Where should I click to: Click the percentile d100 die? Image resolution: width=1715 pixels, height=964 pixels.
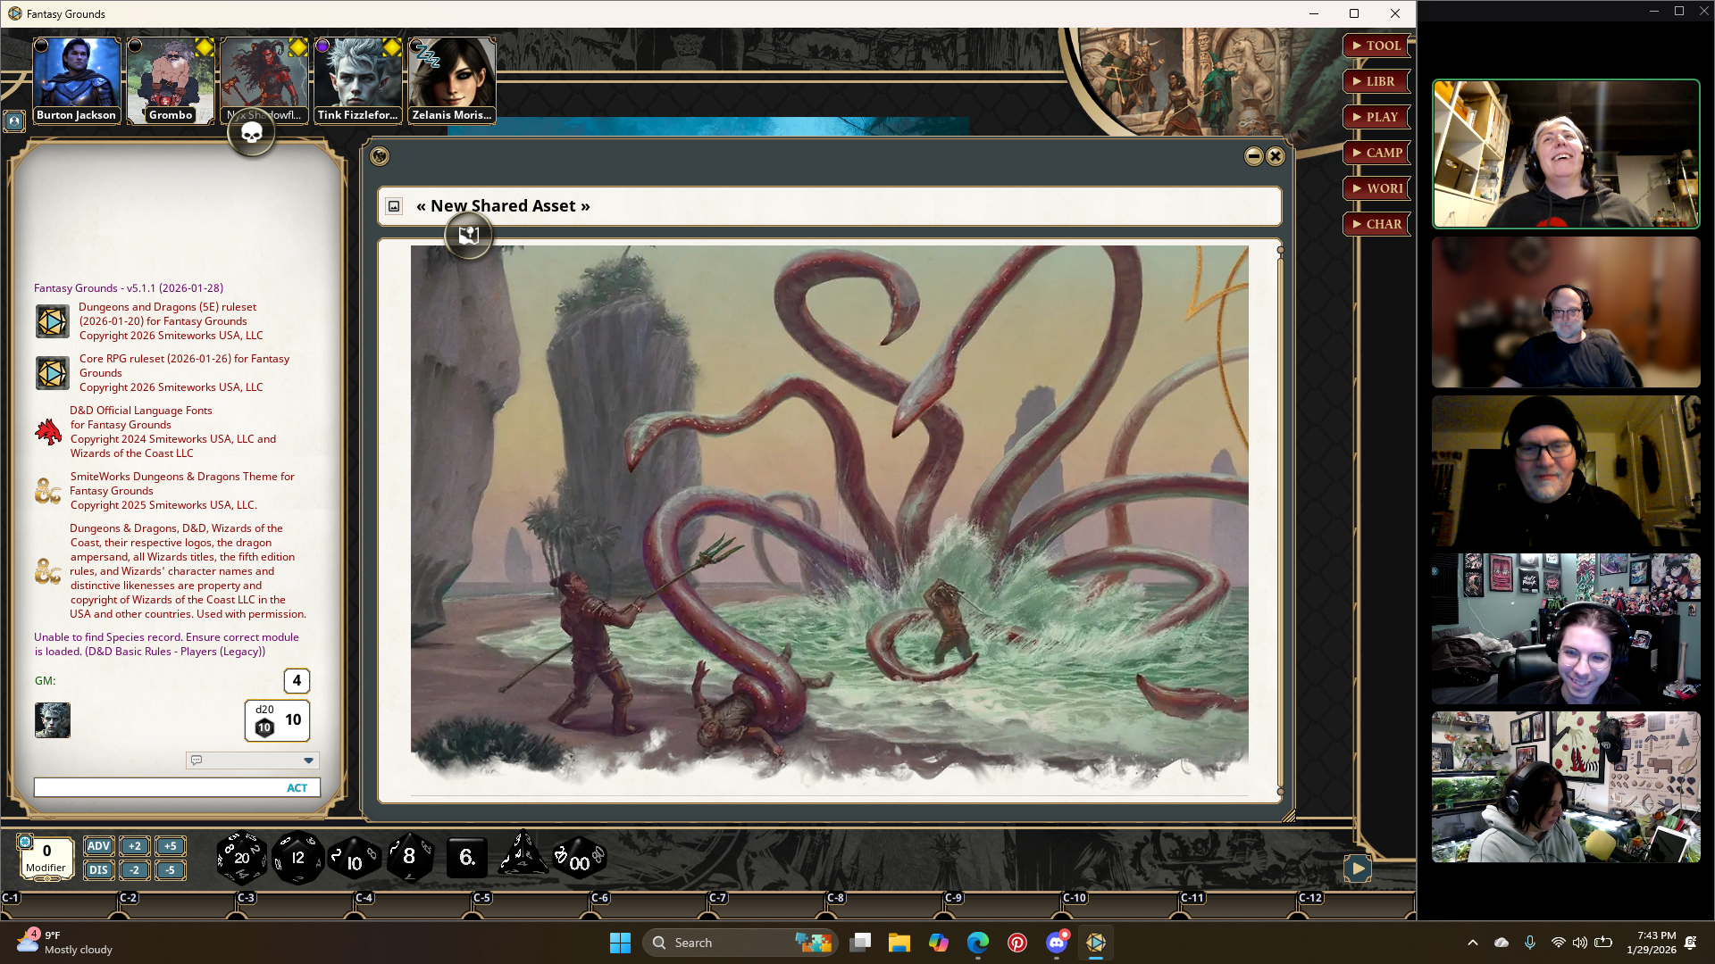[579, 859]
